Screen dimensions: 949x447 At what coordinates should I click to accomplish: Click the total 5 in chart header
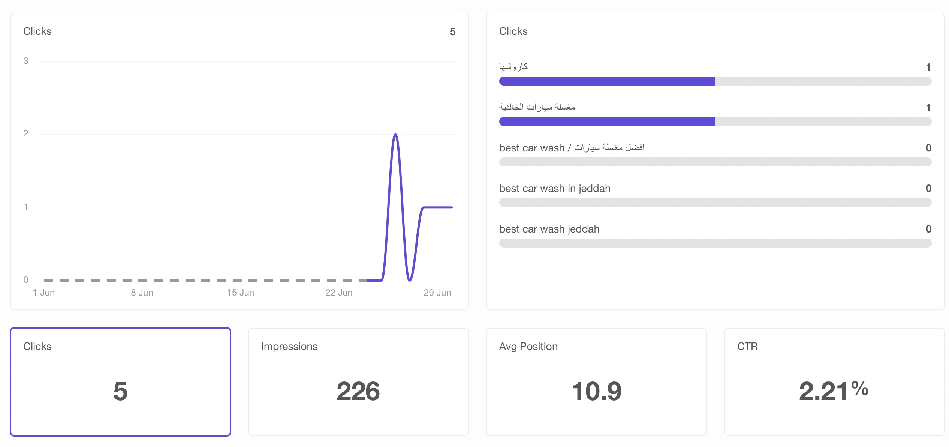tap(452, 31)
